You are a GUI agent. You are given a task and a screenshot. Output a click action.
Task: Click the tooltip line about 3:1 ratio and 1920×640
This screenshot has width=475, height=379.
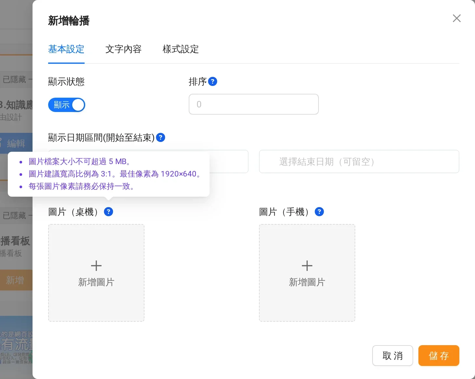[x=115, y=174]
